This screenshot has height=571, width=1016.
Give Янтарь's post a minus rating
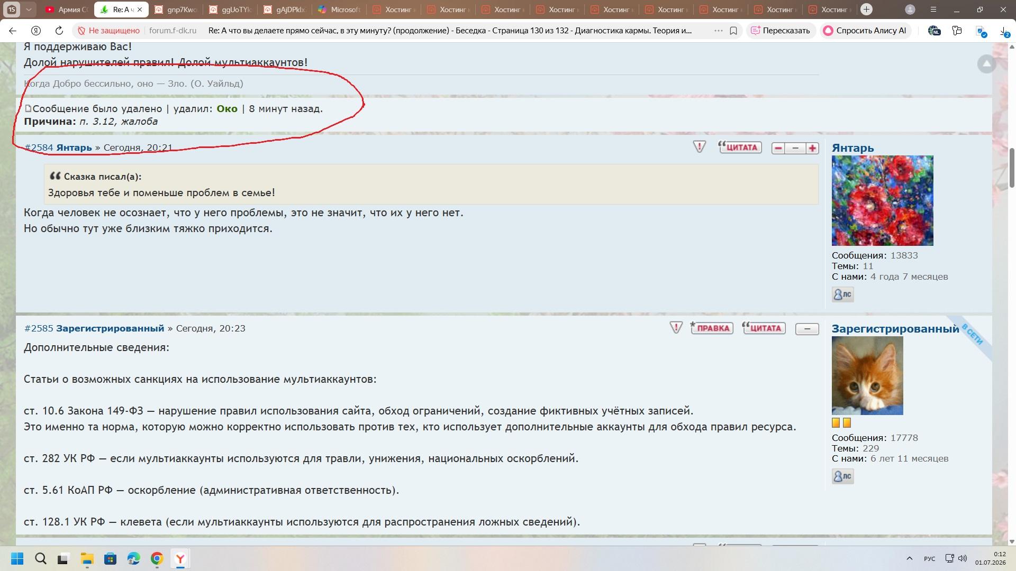click(778, 148)
